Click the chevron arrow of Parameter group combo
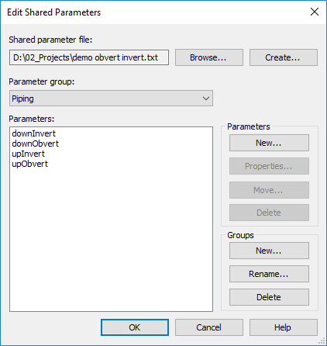This screenshot has width=327, height=346. (x=206, y=99)
